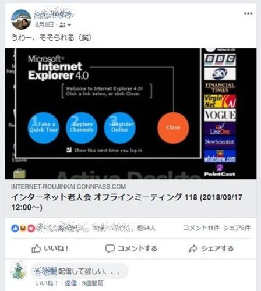261x291 pixels.
Task: Click the commenter's avatar picture
Action: [x=19, y=271]
